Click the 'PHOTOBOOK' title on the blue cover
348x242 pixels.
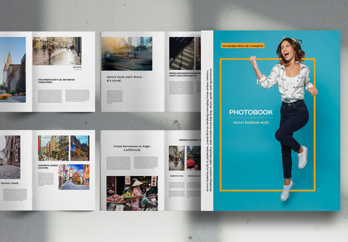tap(251, 112)
